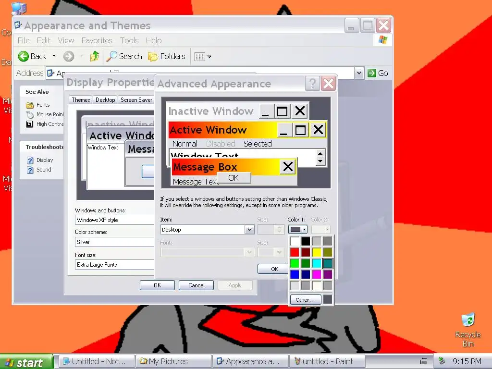Viewport: 492px width, 369px height.
Task: Toggle the Color 1 dropdown button
Action: (x=298, y=229)
